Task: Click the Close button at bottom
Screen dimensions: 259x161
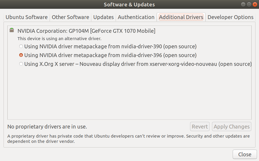Action: click(245, 154)
